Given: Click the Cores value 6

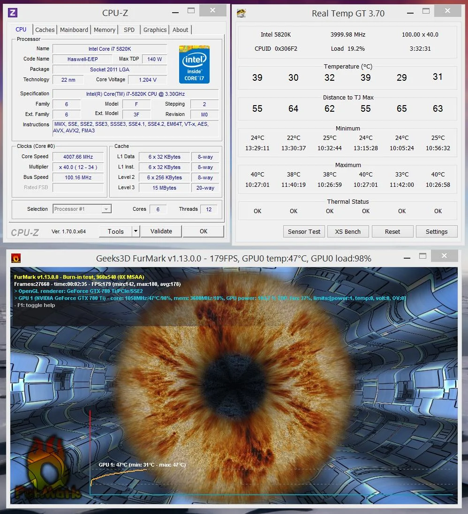Looking at the screenshot, I should pyautogui.click(x=158, y=209).
